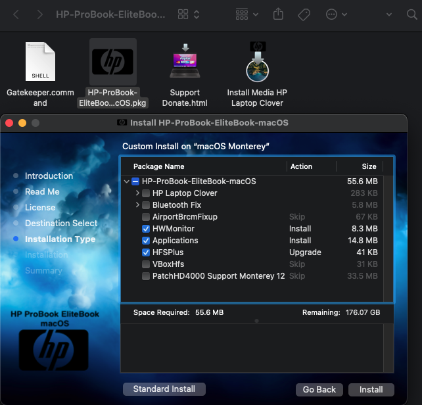Click the Standard Install button

164,389
